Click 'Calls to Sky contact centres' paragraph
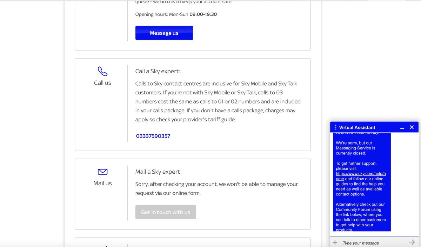The width and height of the screenshot is (421, 247). (x=218, y=101)
